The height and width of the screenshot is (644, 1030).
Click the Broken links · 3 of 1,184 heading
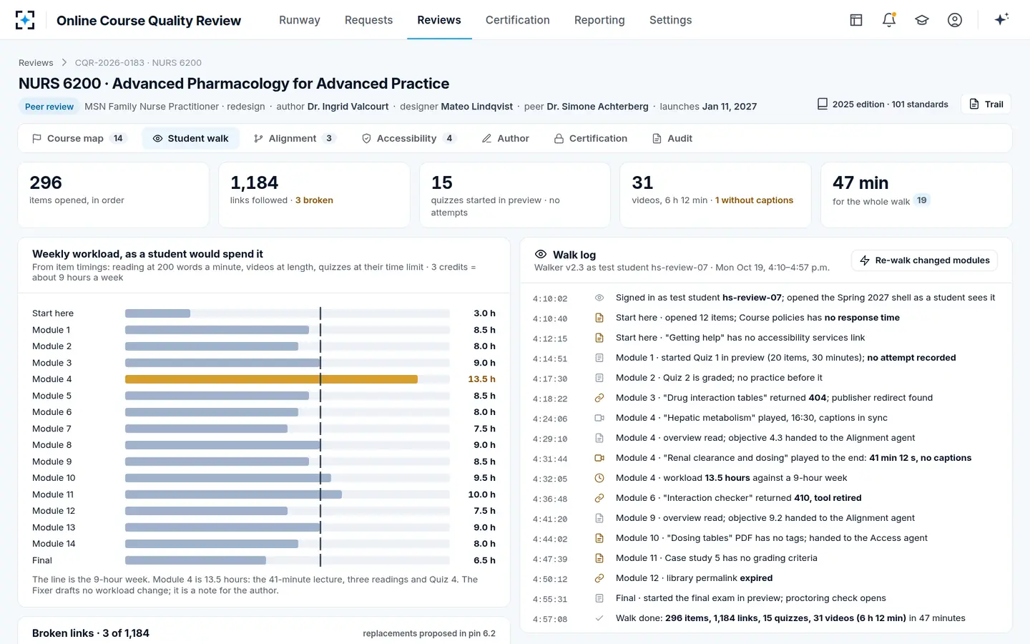tap(91, 633)
